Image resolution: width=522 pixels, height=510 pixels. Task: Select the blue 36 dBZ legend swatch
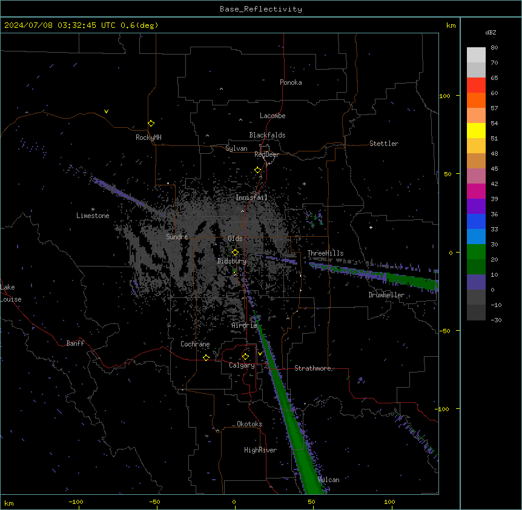pos(476,221)
